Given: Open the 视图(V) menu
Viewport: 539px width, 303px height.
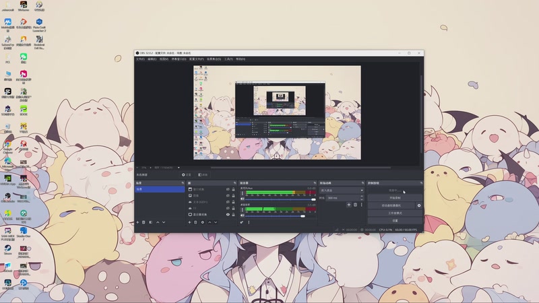Looking at the screenshot, I should coord(164,59).
